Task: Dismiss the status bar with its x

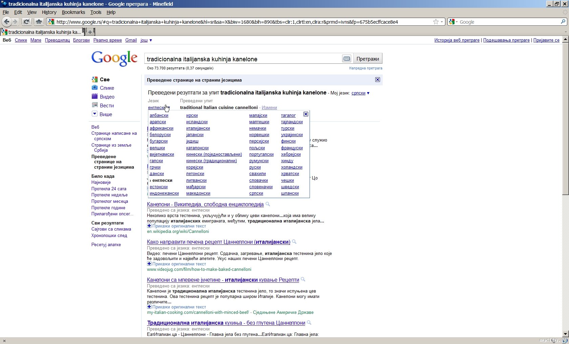Action: point(4,341)
